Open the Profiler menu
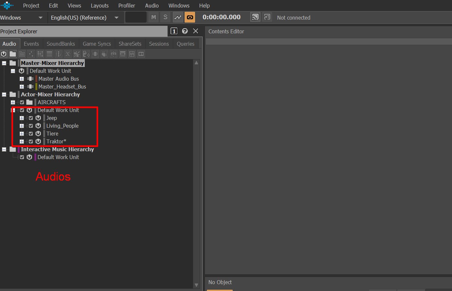Viewport: 452px width, 291px height. (127, 6)
